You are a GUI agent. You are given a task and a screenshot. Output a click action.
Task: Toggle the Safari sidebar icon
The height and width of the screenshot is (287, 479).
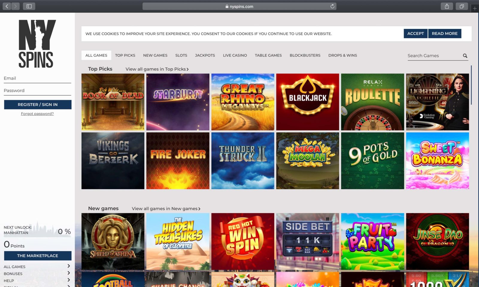[29, 6]
